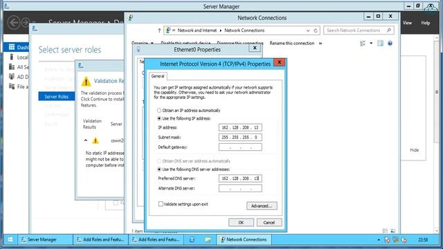The width and height of the screenshot is (443, 249).
Task: Confirm IPv4 settings with OK
Action: point(241,223)
